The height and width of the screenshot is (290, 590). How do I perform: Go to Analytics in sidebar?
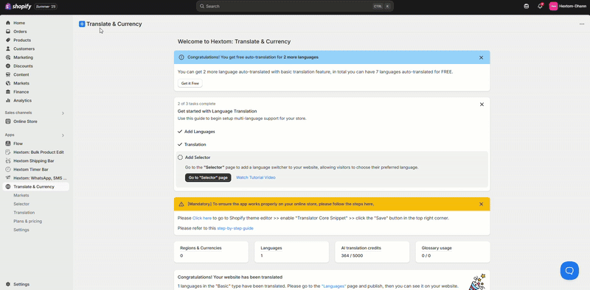pyautogui.click(x=23, y=100)
